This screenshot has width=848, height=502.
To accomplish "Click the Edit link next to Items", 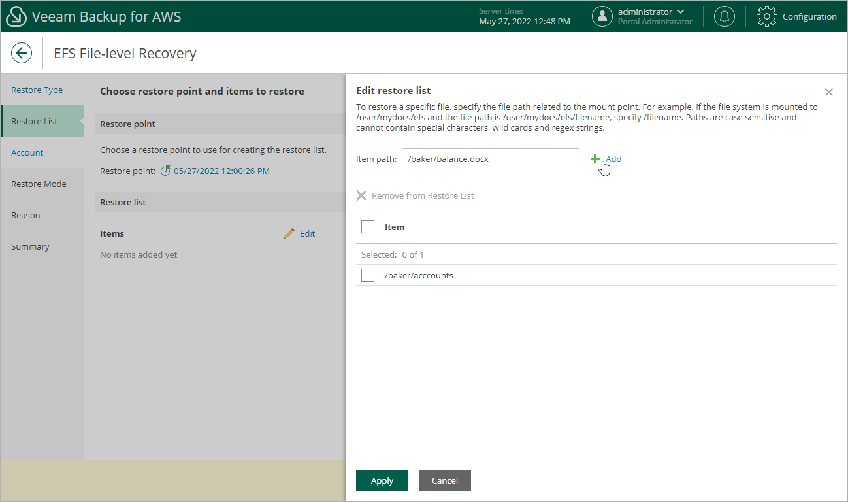I will pos(306,233).
